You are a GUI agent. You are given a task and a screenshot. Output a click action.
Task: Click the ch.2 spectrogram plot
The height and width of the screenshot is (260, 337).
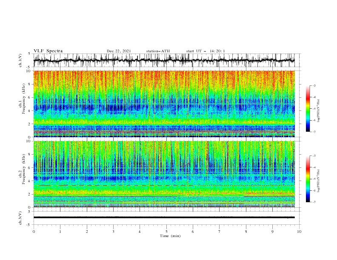tap(164, 174)
